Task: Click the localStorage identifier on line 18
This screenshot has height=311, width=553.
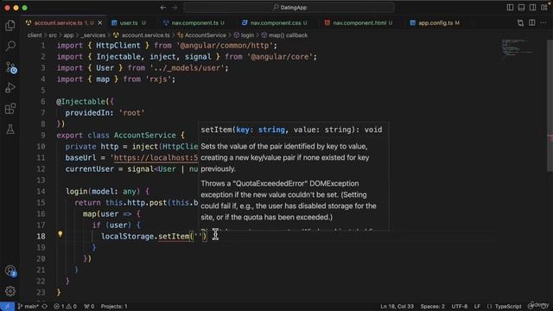Action: coord(127,236)
